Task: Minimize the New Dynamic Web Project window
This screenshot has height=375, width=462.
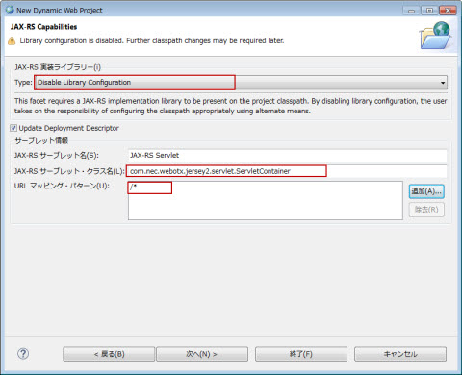Action: (x=411, y=11)
